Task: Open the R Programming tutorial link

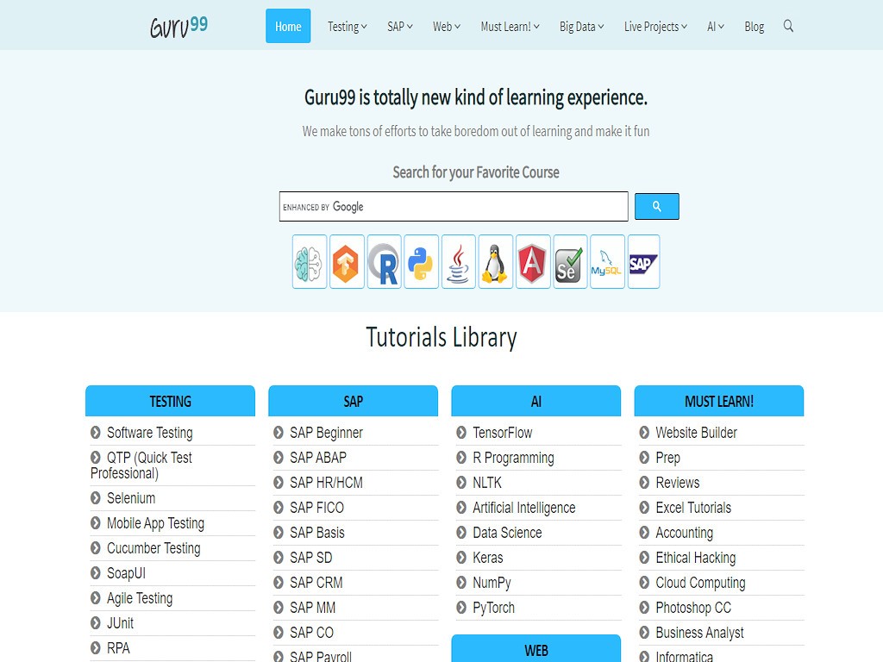Action: [x=514, y=458]
